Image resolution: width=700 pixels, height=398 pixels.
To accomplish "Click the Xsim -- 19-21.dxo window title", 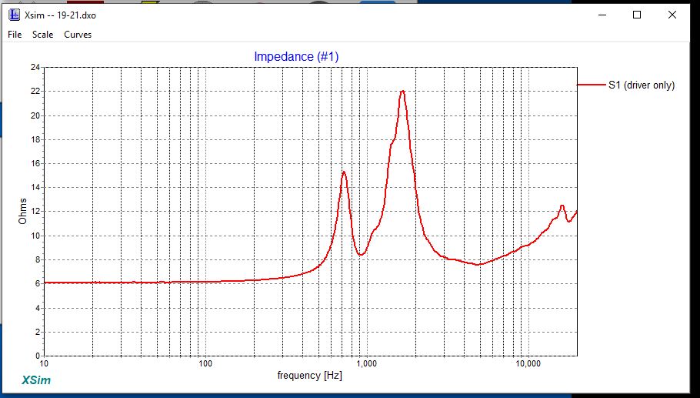I will tap(60, 15).
